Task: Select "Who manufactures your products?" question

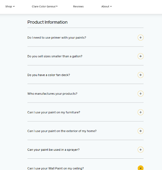Action: [x=52, y=94]
